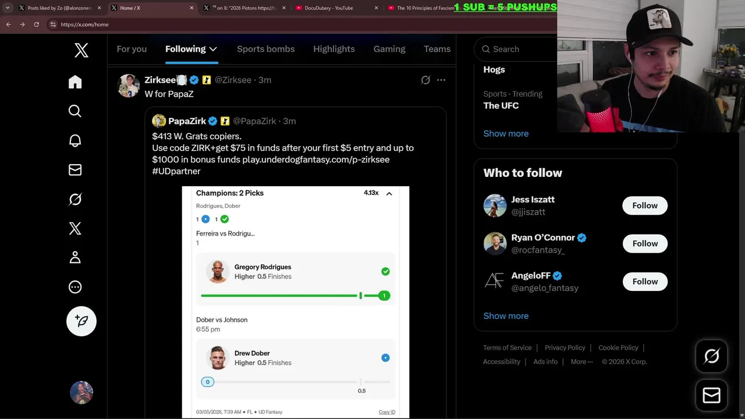
Task: Click Zirksee's yellow affiliate badge
Action: click(206, 80)
